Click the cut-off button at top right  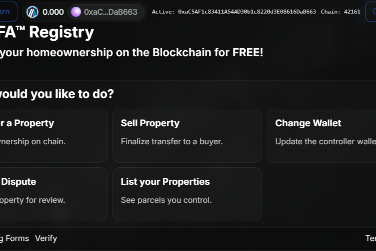(371, 12)
